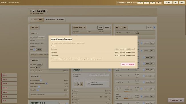Click Assembly Line building progress bar
Screen dimensions: 186x104
128,91
